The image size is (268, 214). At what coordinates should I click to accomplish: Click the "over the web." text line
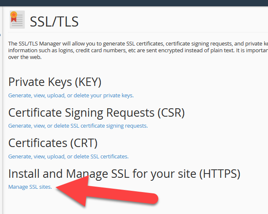click(25, 57)
